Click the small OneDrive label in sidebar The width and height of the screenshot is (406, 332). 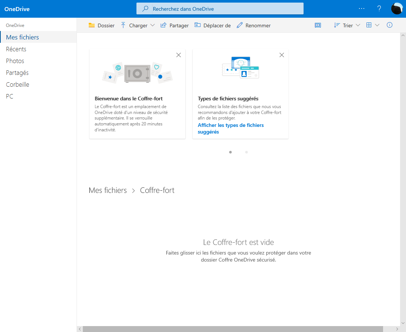(15, 25)
